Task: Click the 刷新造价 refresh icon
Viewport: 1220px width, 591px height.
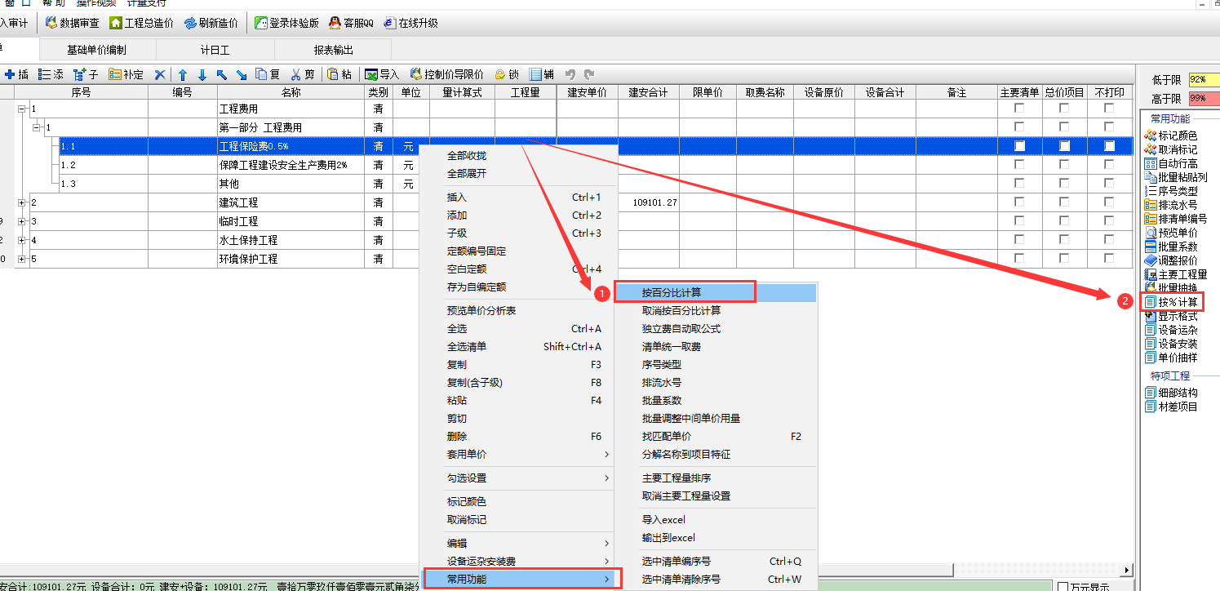Action: coord(190,23)
